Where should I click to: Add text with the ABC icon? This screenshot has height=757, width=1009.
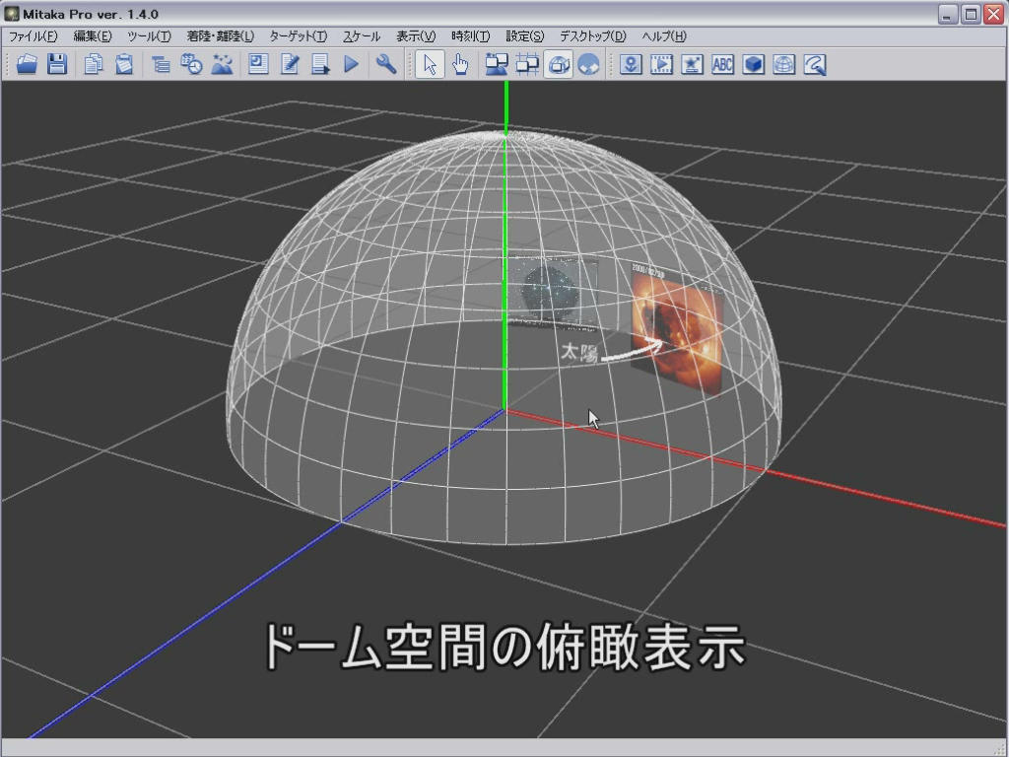tap(722, 64)
